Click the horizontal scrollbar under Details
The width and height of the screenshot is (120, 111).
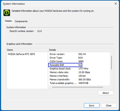[77, 87]
